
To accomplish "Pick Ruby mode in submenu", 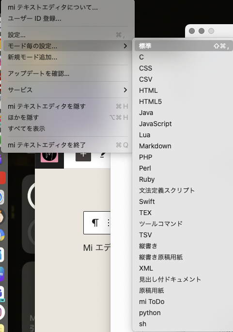I will (184, 179).
